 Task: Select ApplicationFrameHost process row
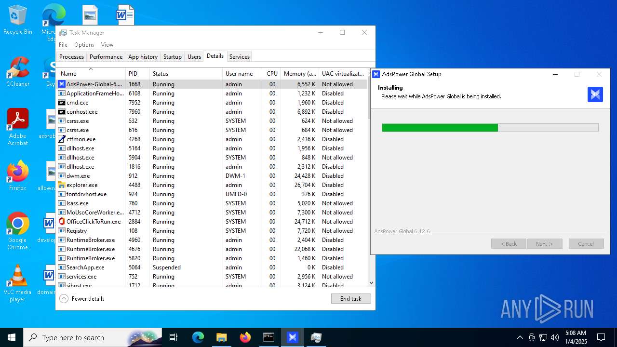(212, 93)
